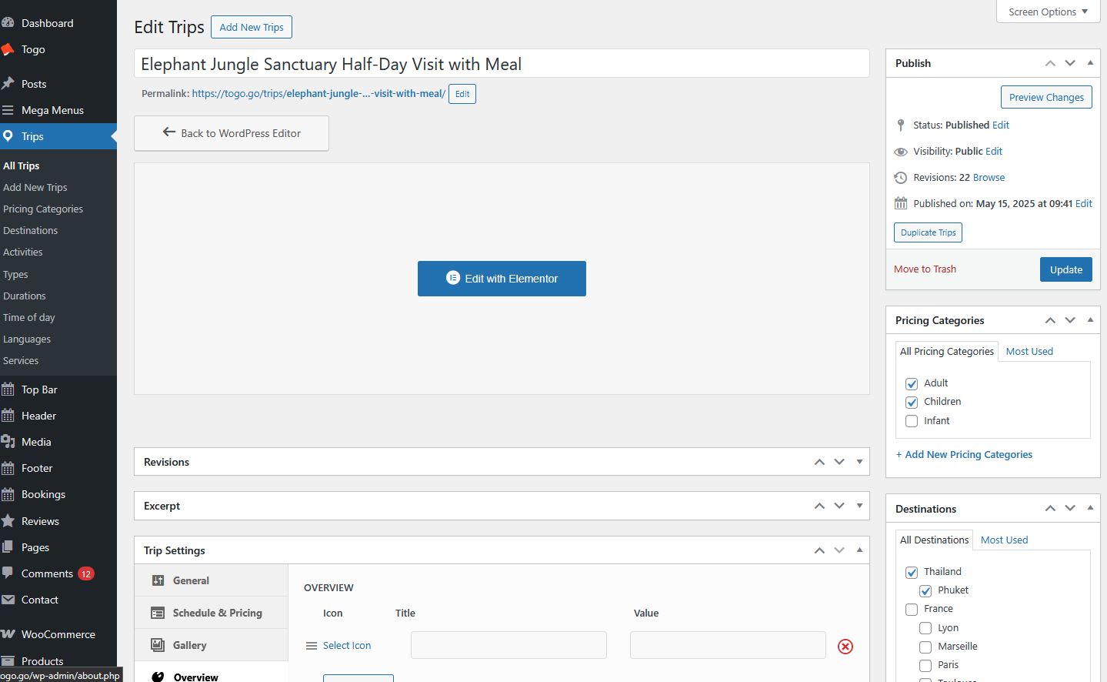Screen dimensions: 1107x682
Task: Click the overview Title input field
Action: coord(508,645)
